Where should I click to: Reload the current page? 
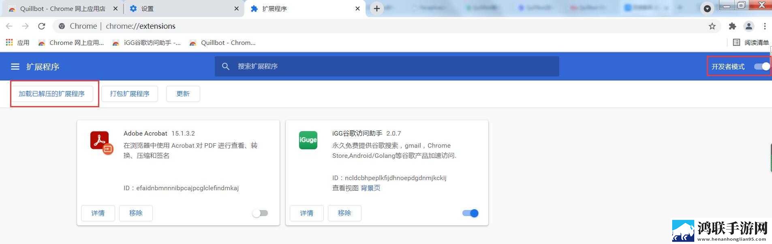tap(41, 26)
